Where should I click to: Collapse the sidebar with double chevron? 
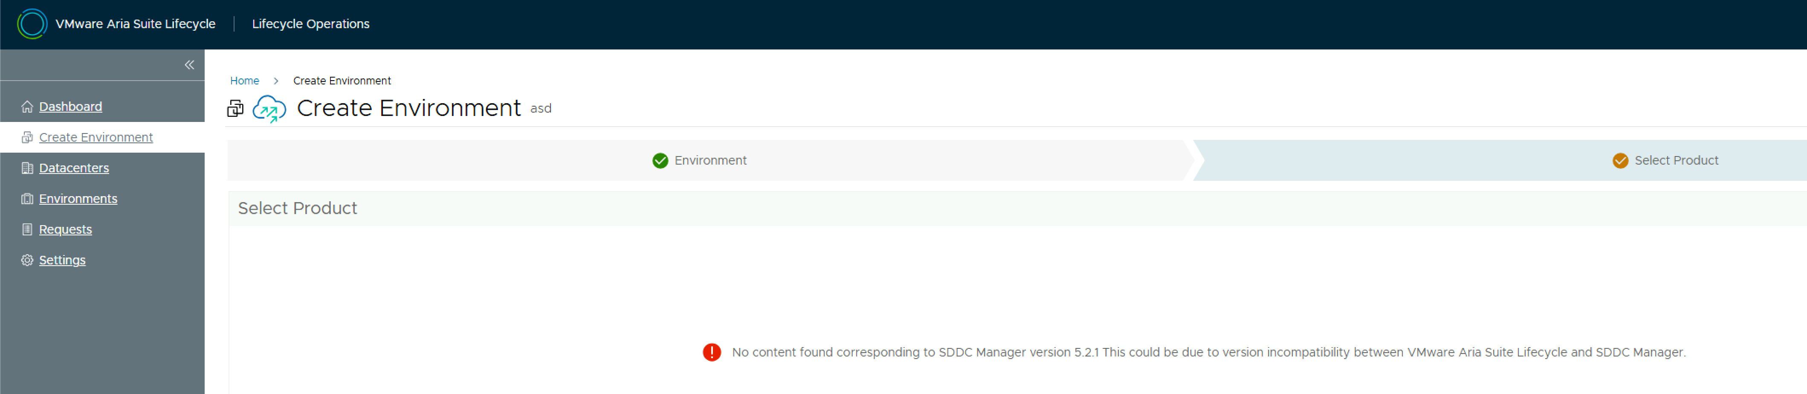(x=189, y=65)
